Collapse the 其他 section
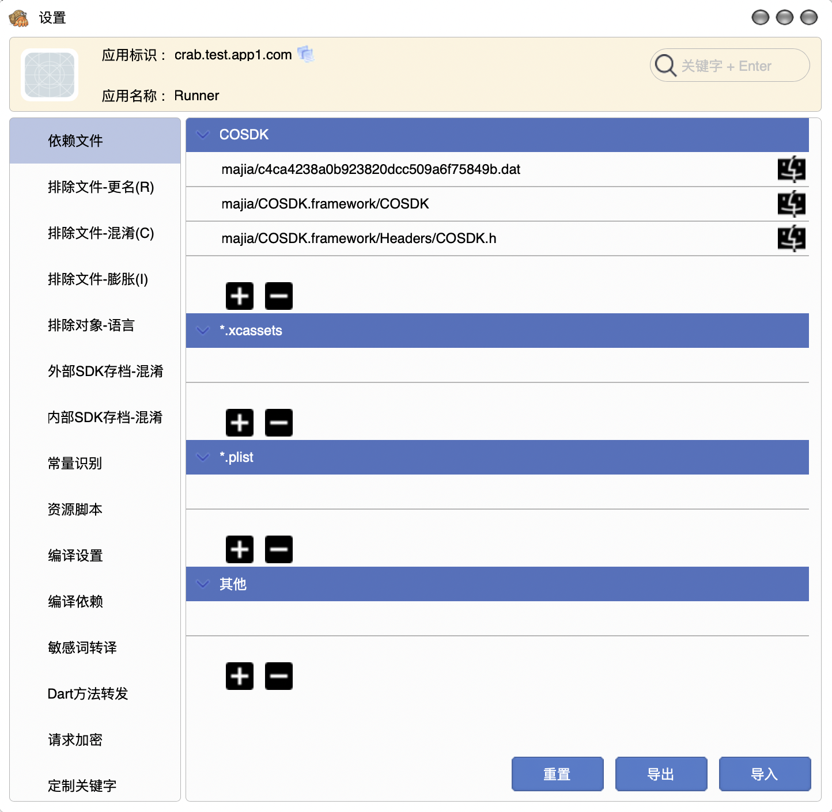 point(203,584)
